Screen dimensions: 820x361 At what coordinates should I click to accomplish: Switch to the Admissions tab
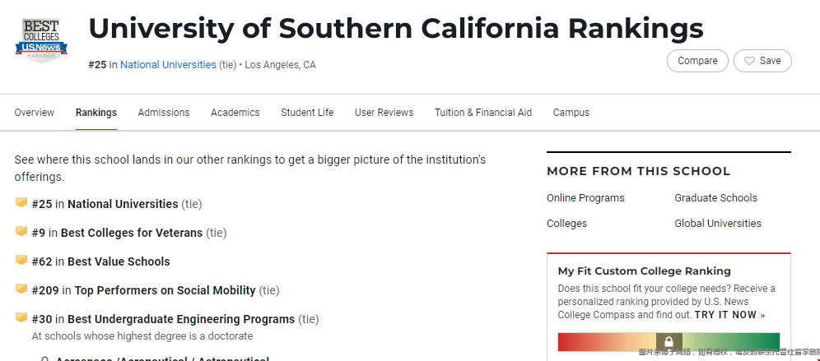click(x=164, y=113)
